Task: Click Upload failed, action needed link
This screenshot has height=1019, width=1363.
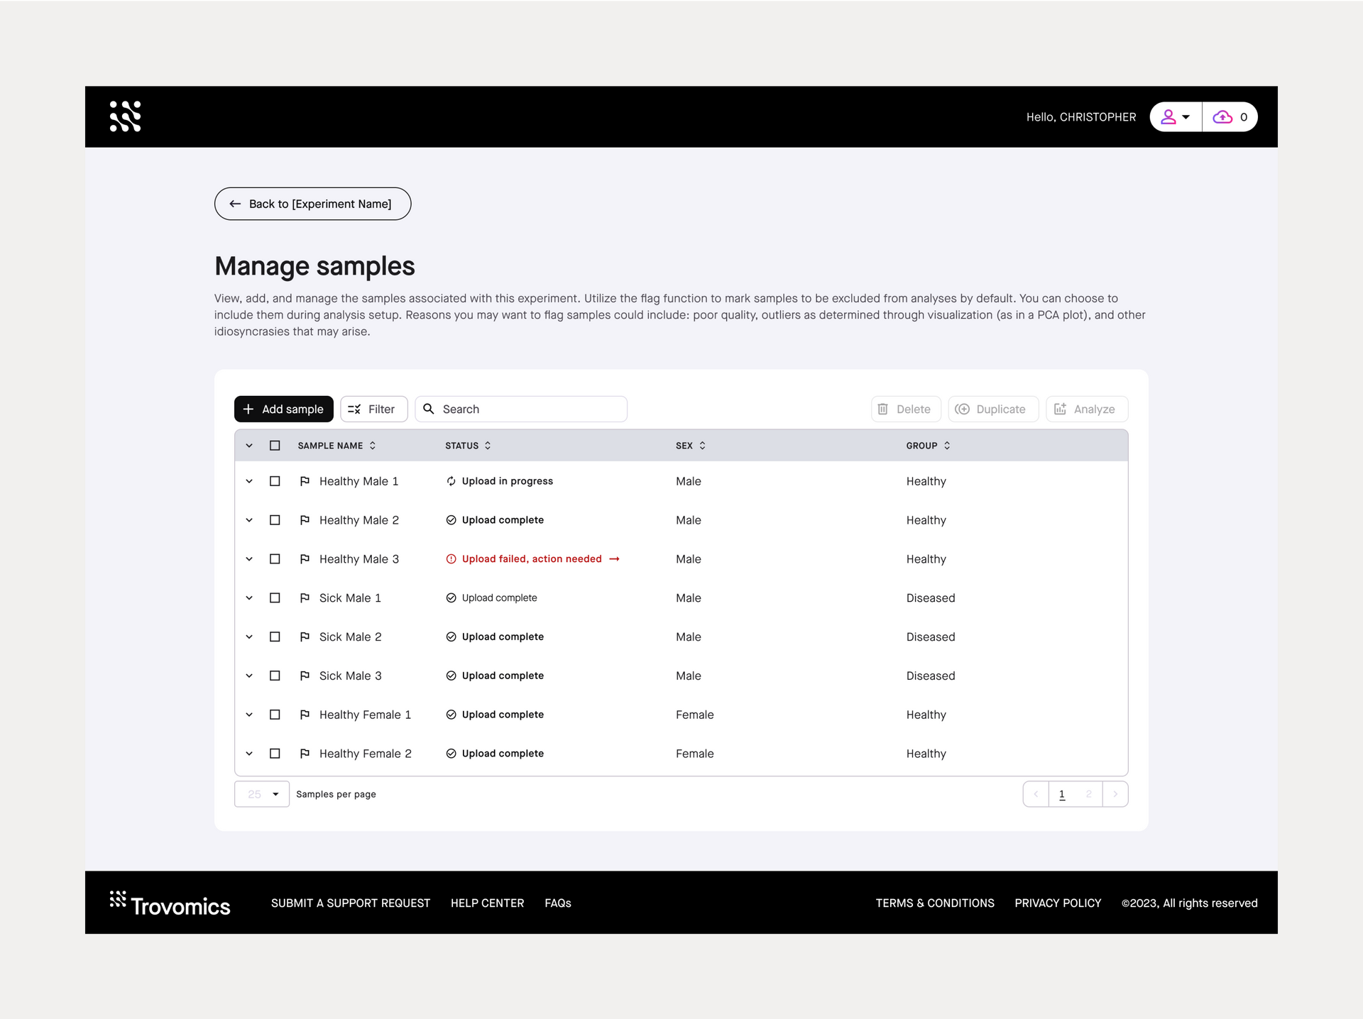Action: [x=532, y=559]
